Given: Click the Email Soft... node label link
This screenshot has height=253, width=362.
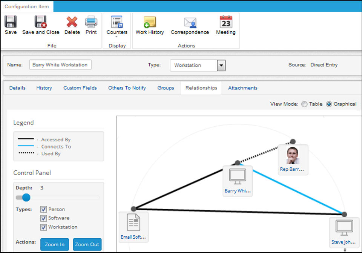Looking at the screenshot, I should point(133,237).
